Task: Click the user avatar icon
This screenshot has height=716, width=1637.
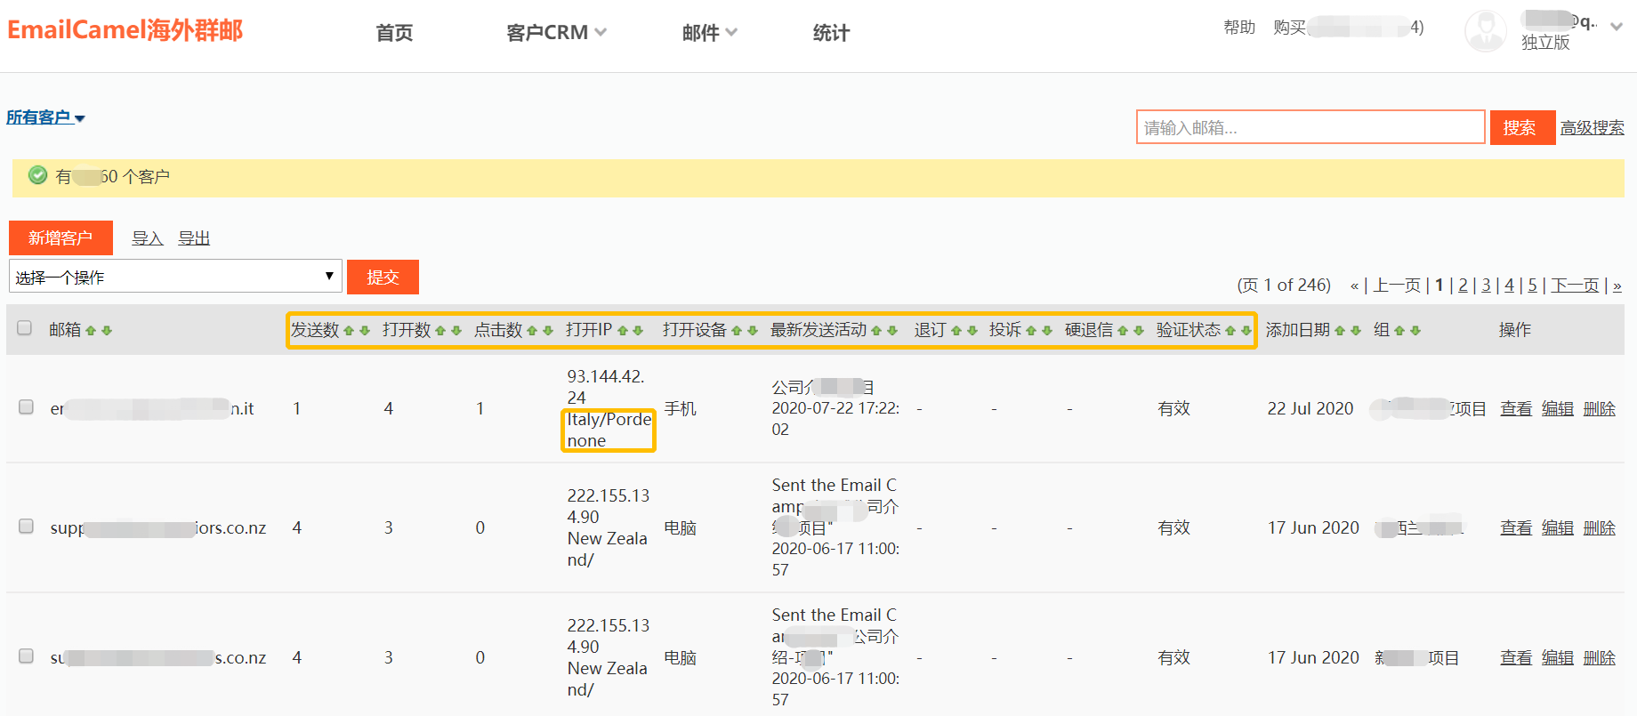Action: click(x=1485, y=31)
